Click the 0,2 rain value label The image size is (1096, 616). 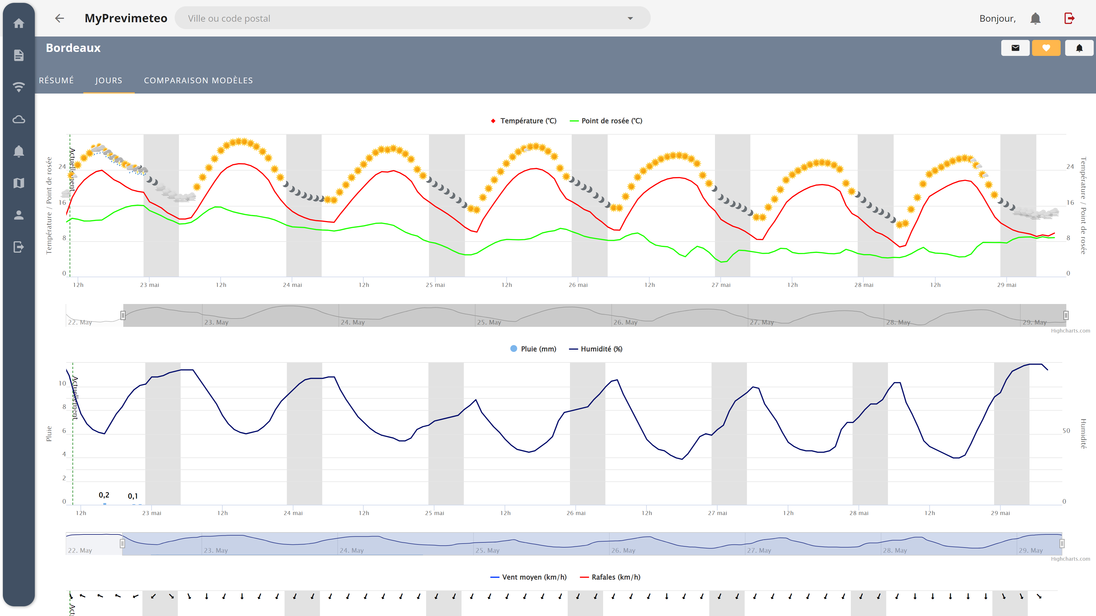104,495
